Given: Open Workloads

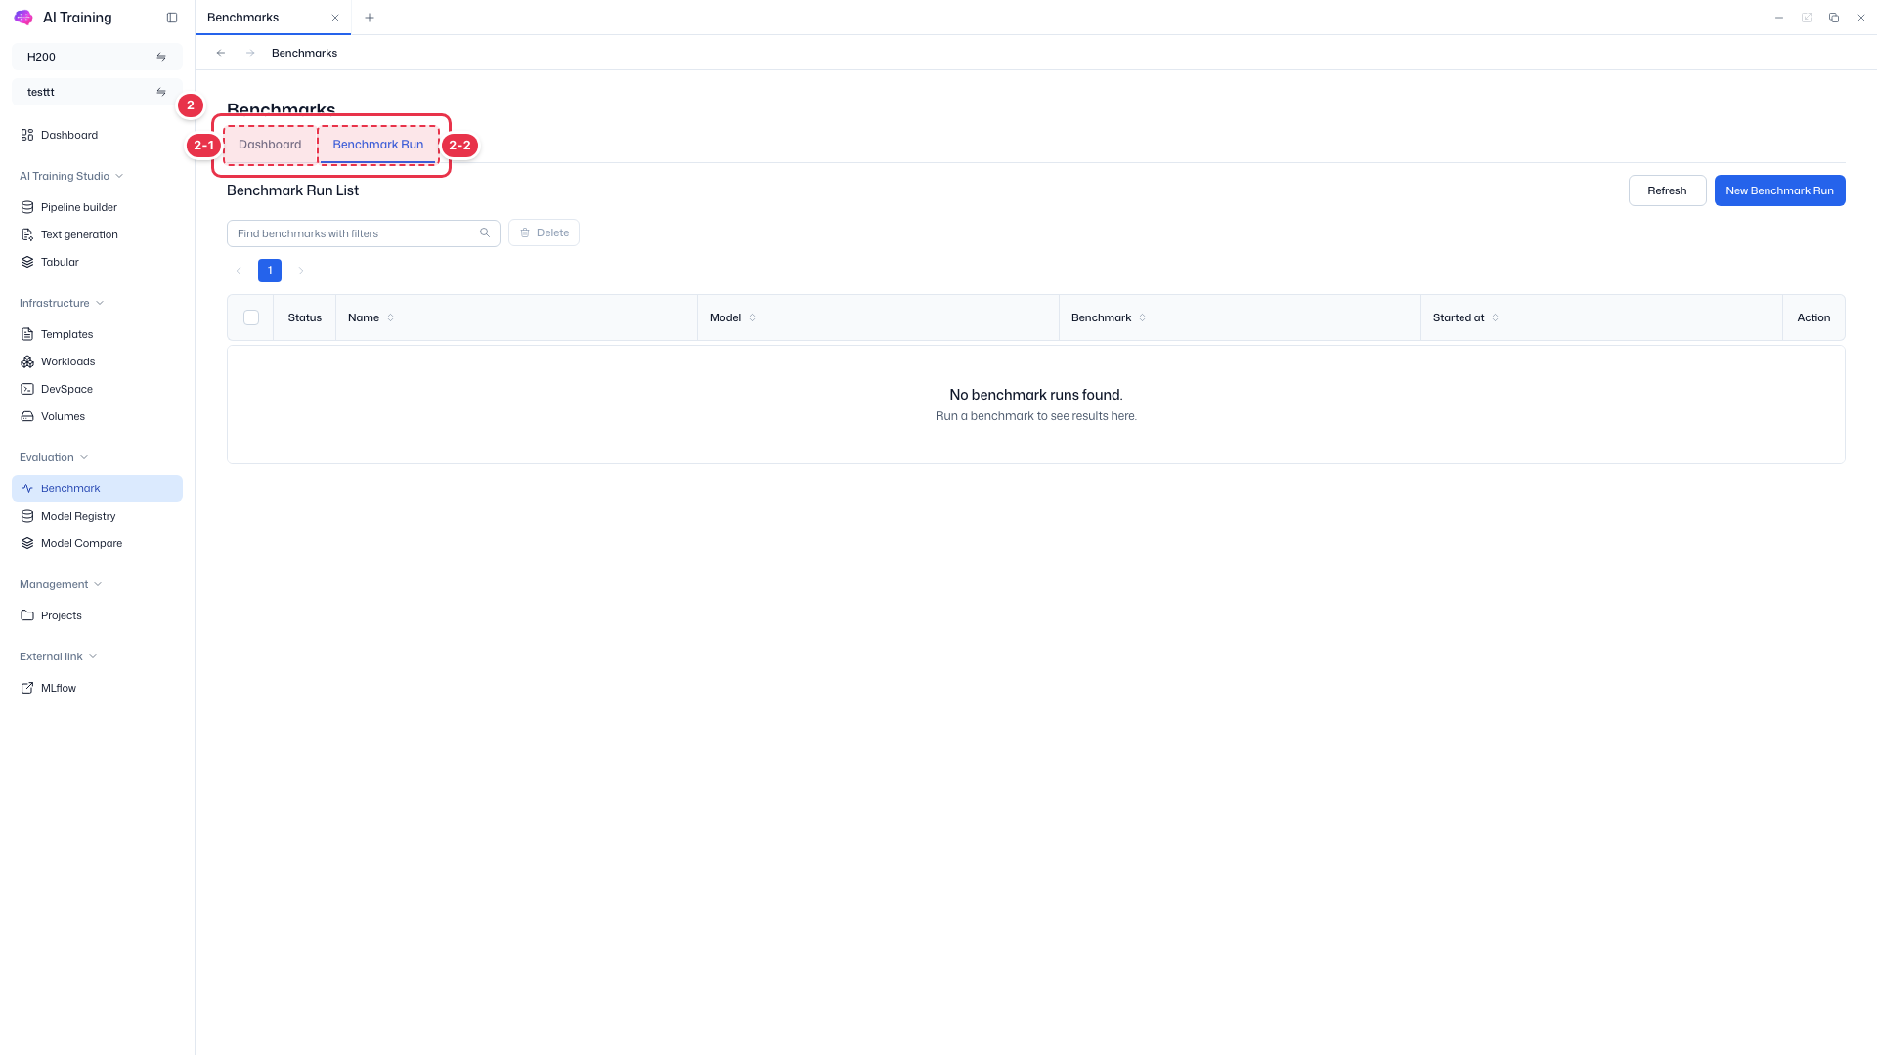Looking at the screenshot, I should pos(97,361).
